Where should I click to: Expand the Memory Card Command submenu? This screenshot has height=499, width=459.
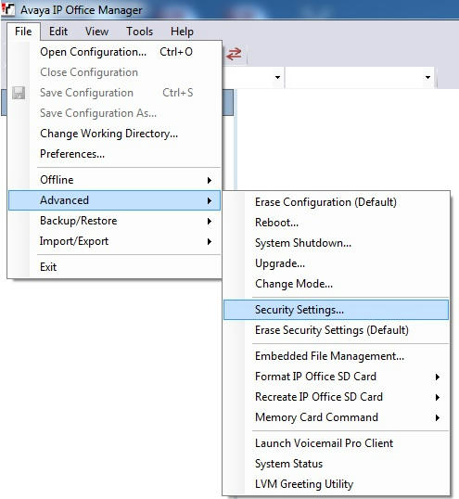tap(336, 417)
